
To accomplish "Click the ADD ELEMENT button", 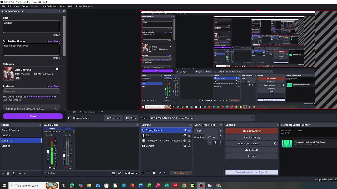I will click(181, 173).
